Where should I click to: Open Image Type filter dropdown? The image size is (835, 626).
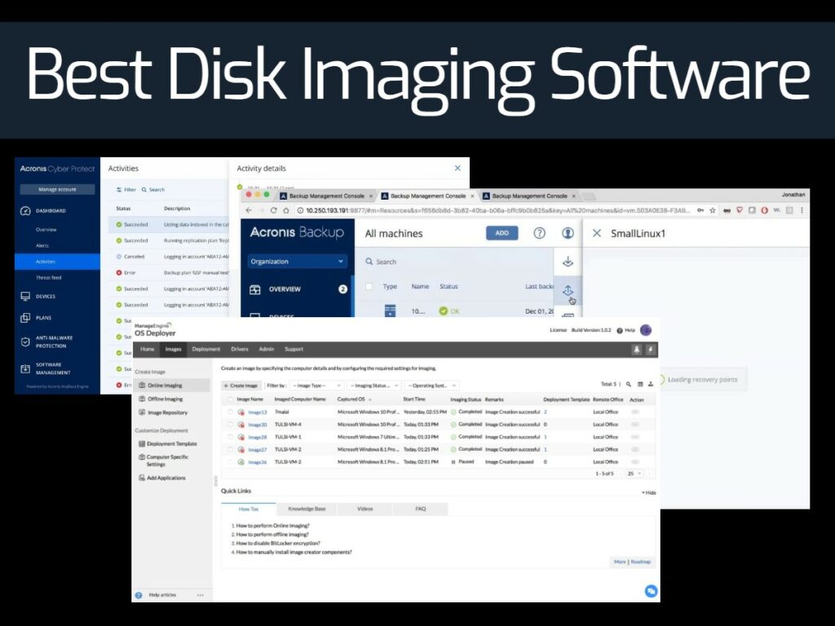pos(316,386)
